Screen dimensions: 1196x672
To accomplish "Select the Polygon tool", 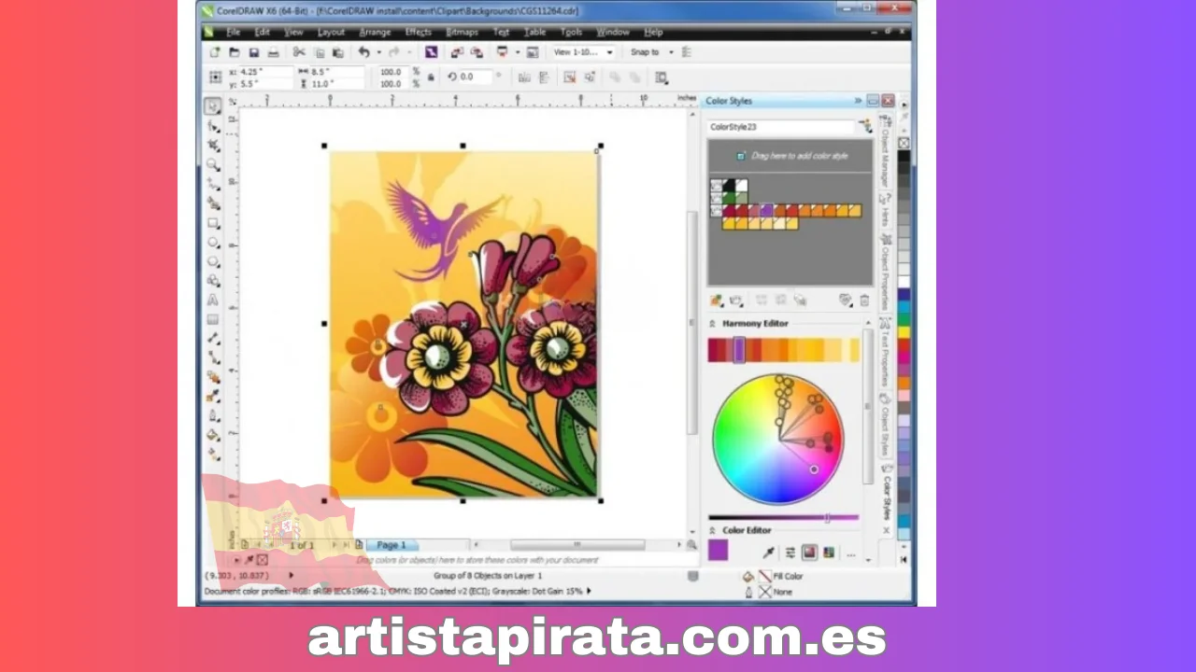I will pos(213,262).
